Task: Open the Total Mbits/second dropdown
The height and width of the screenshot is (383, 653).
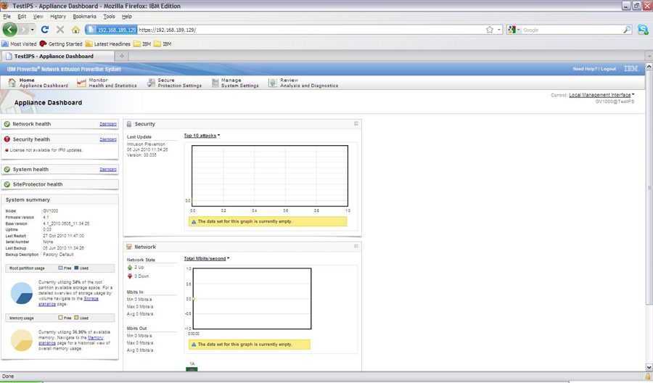Action: tap(207, 258)
